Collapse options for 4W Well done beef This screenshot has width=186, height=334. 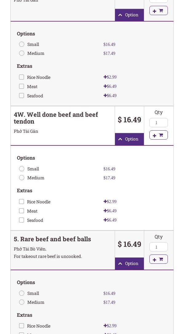(x=129, y=139)
